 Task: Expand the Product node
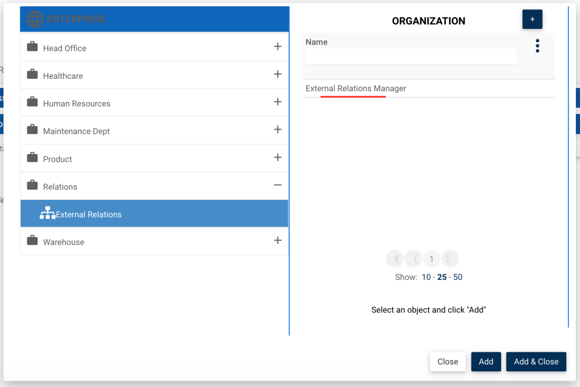point(278,158)
